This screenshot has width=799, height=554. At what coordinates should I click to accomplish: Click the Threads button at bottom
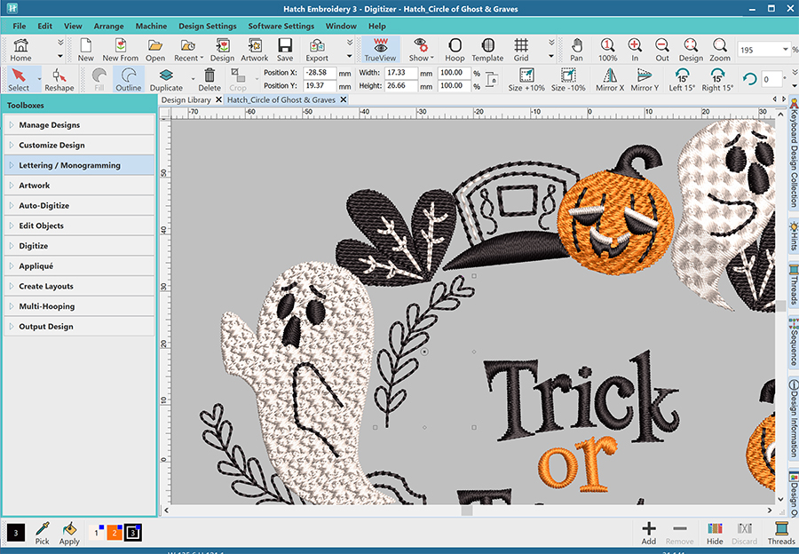click(781, 533)
